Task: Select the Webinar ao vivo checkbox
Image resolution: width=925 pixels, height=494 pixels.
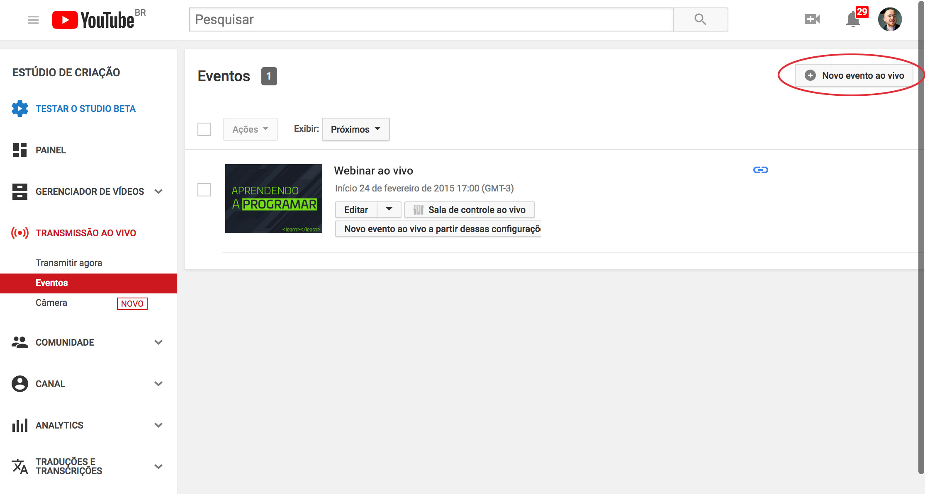Action: coord(204,190)
